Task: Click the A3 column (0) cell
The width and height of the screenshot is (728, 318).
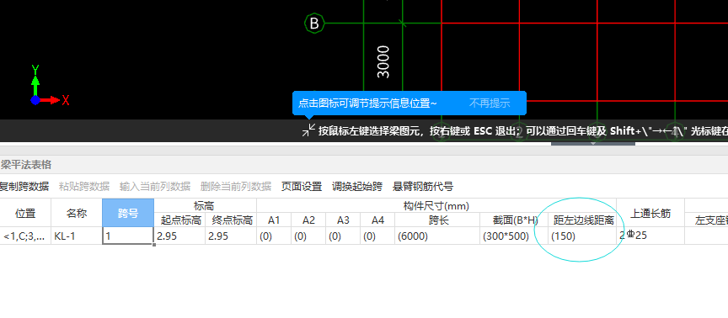Action: point(343,236)
